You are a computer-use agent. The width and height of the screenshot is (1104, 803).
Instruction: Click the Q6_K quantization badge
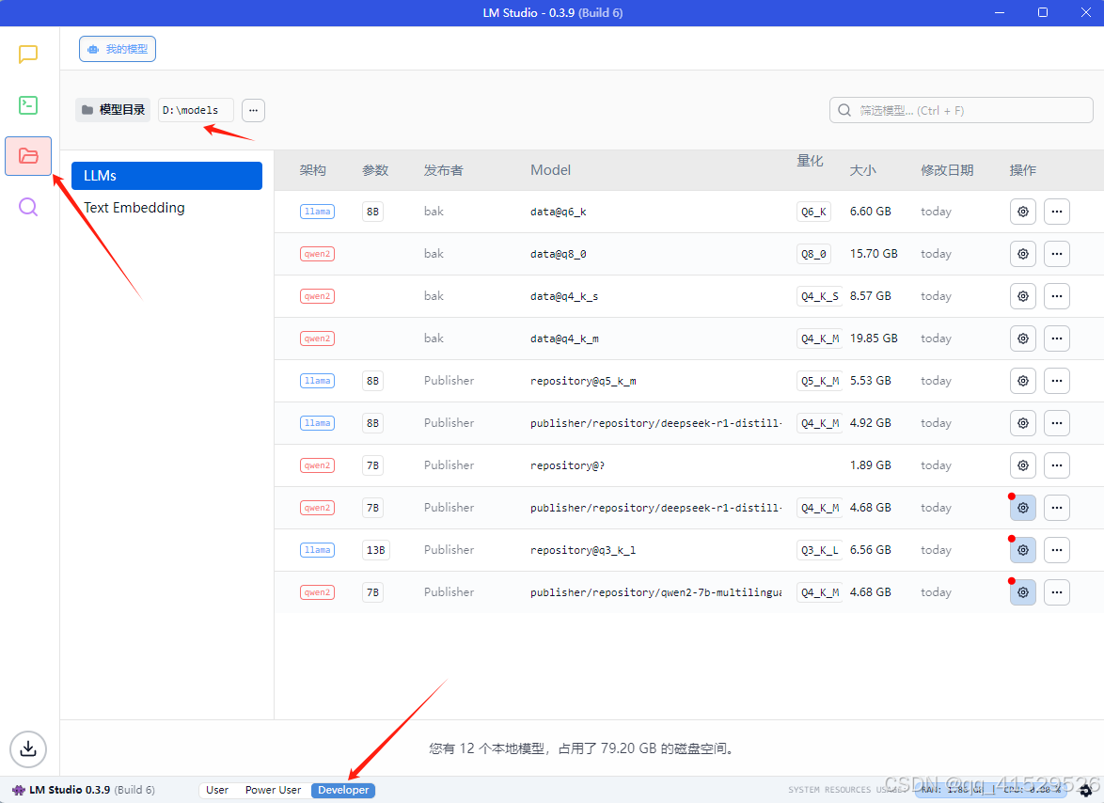pos(814,212)
